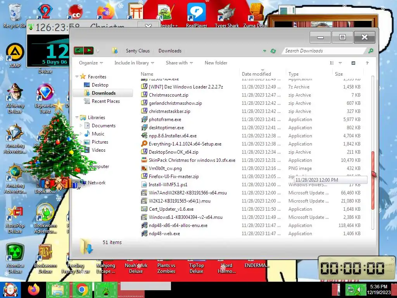
Task: Click Firefox icon in taskbar
Action: pyautogui.click(x=34, y=289)
